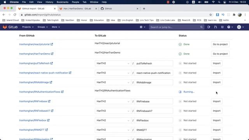
Task: Open Chrome three-dot menu
Action: click(x=245, y=15)
